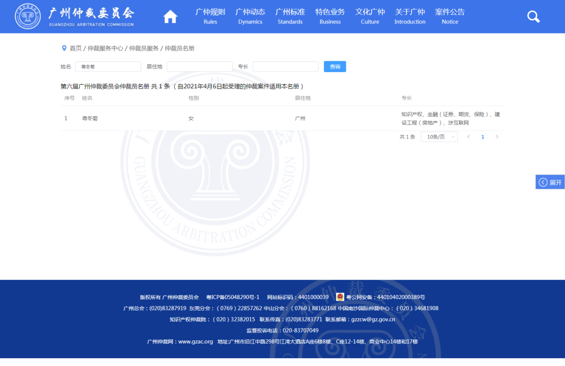Click the specialty cell 知识产权、金融
This screenshot has height=366, width=565.
450,118
